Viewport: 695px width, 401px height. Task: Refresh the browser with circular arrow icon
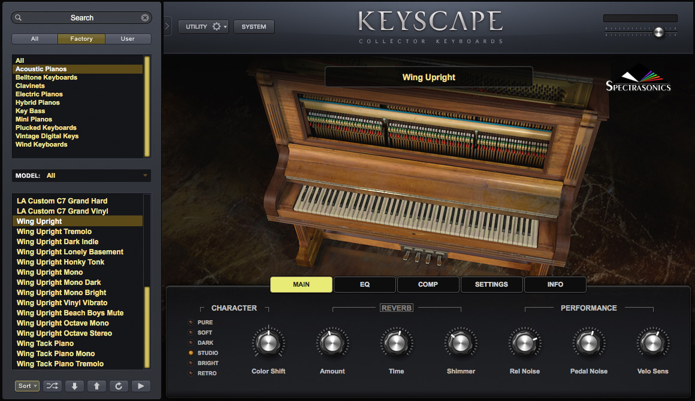(119, 386)
